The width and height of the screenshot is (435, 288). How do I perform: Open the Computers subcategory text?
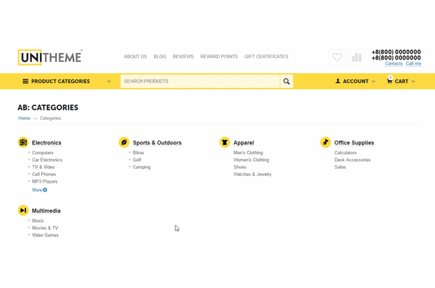pos(43,152)
